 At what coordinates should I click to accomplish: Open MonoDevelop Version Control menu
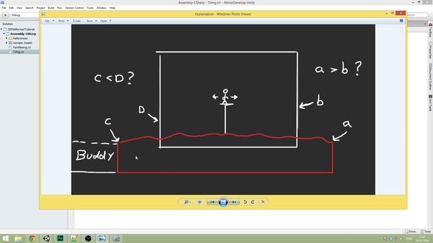(x=74, y=7)
